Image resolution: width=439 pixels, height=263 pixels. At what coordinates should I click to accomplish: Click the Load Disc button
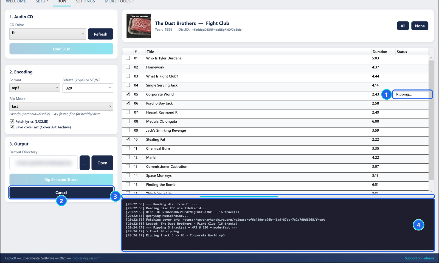[61, 49]
